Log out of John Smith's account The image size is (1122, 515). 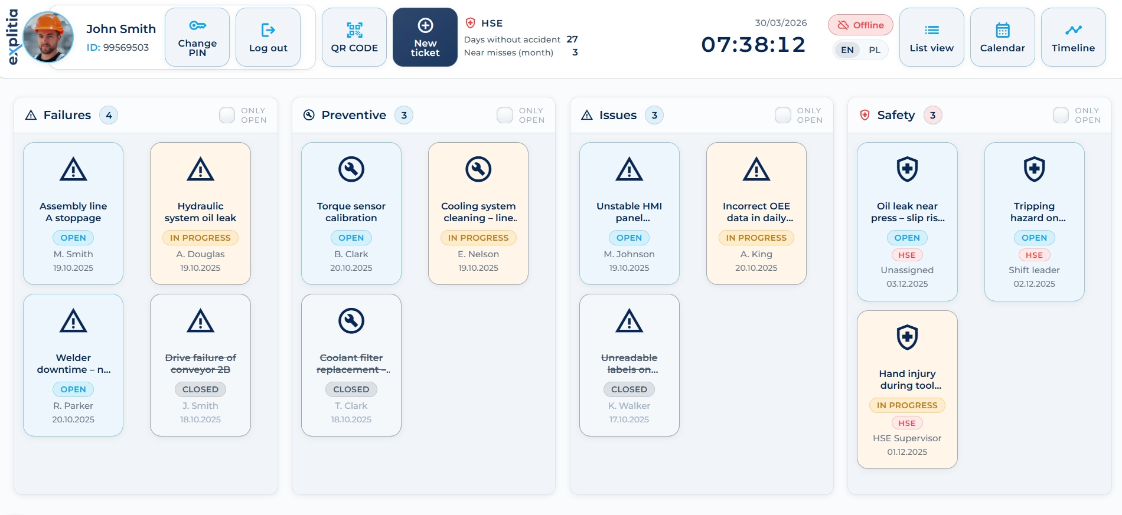pyautogui.click(x=268, y=37)
